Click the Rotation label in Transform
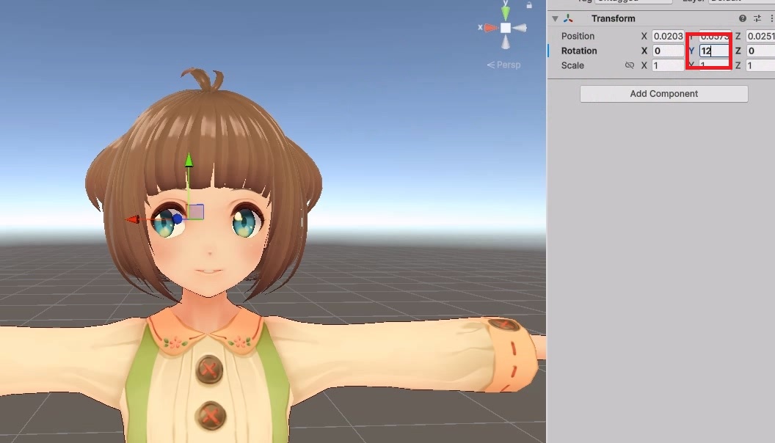Viewport: 775px width, 443px height. (x=579, y=51)
